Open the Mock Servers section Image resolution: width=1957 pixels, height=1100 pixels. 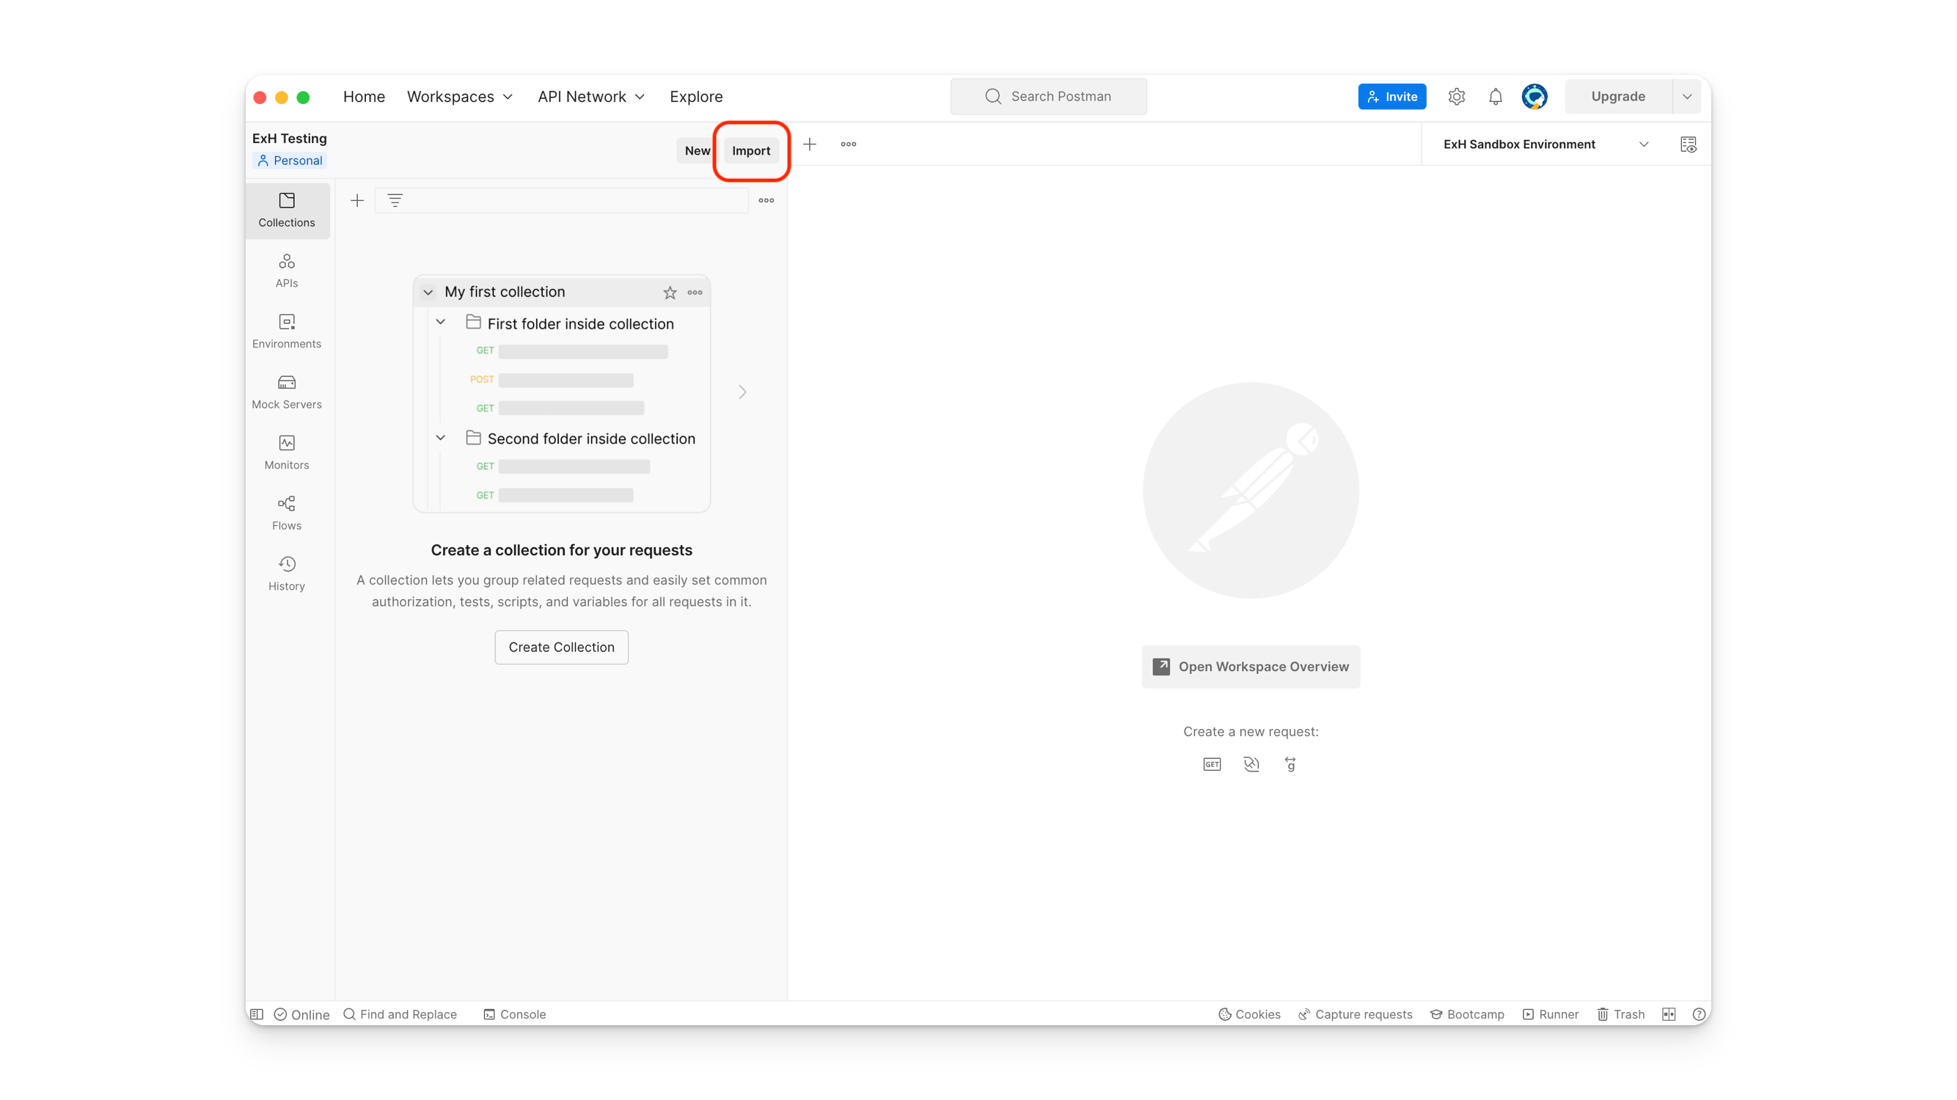tap(286, 392)
